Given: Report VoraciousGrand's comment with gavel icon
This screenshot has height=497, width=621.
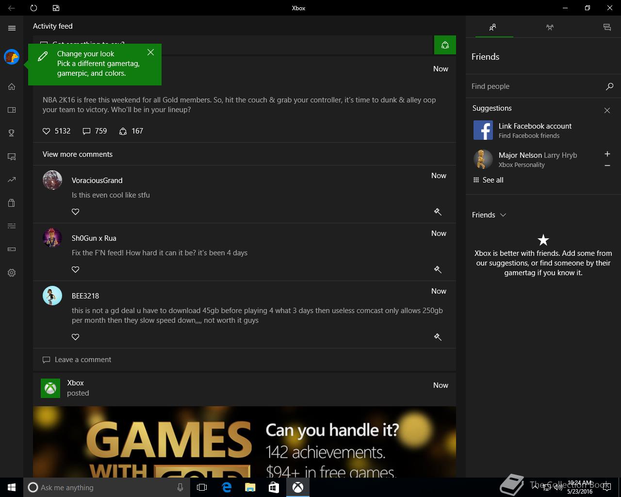Looking at the screenshot, I should (x=438, y=212).
